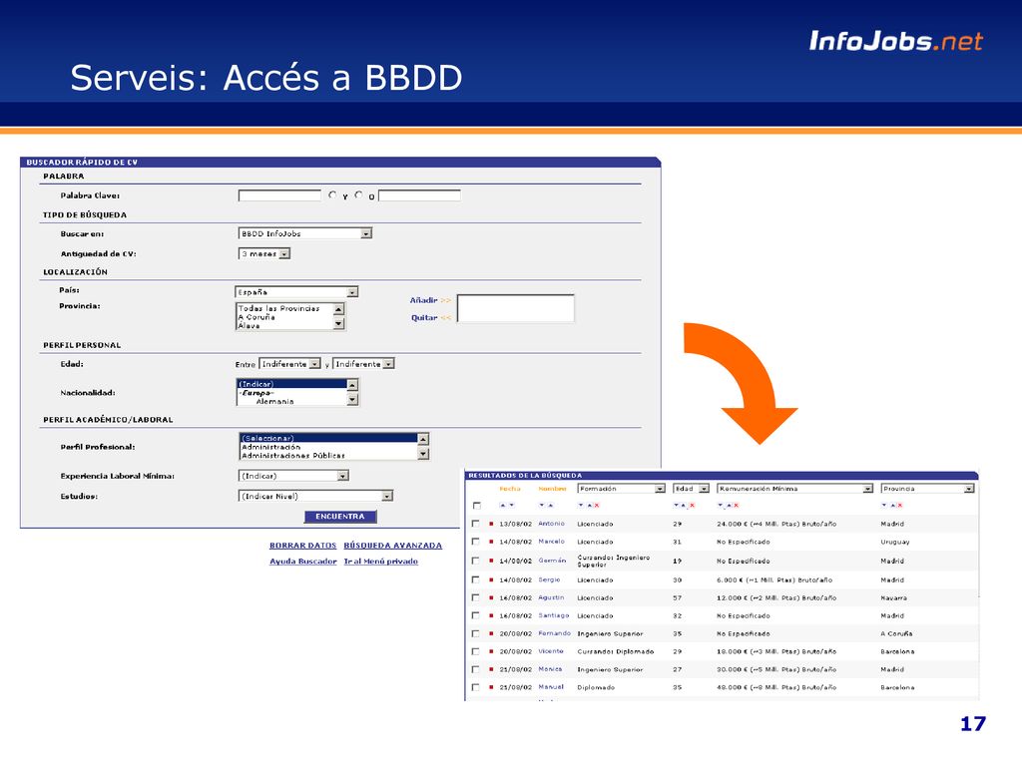Sort Nombre column ascending arrow
Image resolution: width=1022 pixels, height=766 pixels.
[x=550, y=505]
